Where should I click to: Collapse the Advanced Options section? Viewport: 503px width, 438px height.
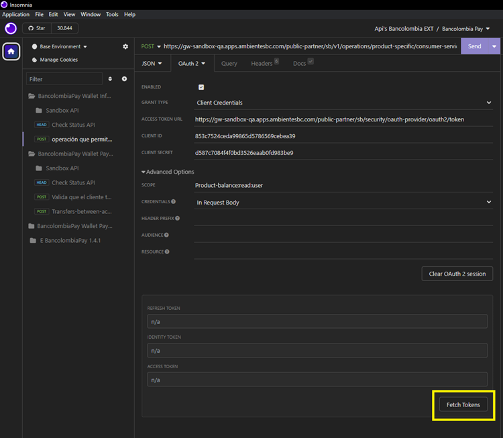click(168, 172)
